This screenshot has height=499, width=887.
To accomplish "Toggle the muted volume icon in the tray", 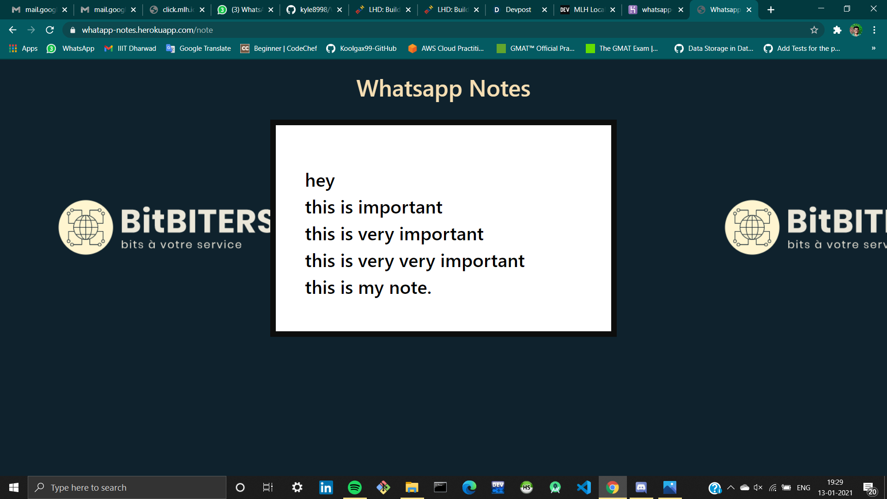I will coord(758,487).
